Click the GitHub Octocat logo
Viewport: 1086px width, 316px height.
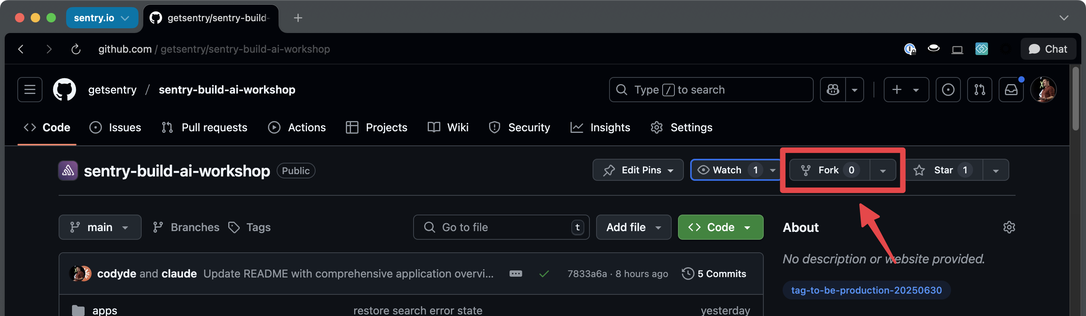pyautogui.click(x=65, y=90)
